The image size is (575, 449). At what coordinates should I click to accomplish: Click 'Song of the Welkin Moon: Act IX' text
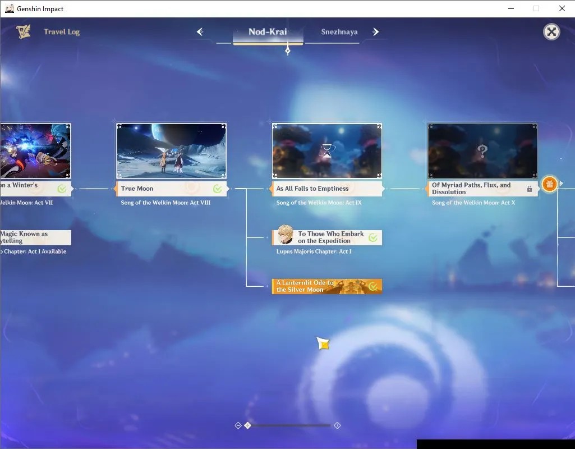point(319,203)
